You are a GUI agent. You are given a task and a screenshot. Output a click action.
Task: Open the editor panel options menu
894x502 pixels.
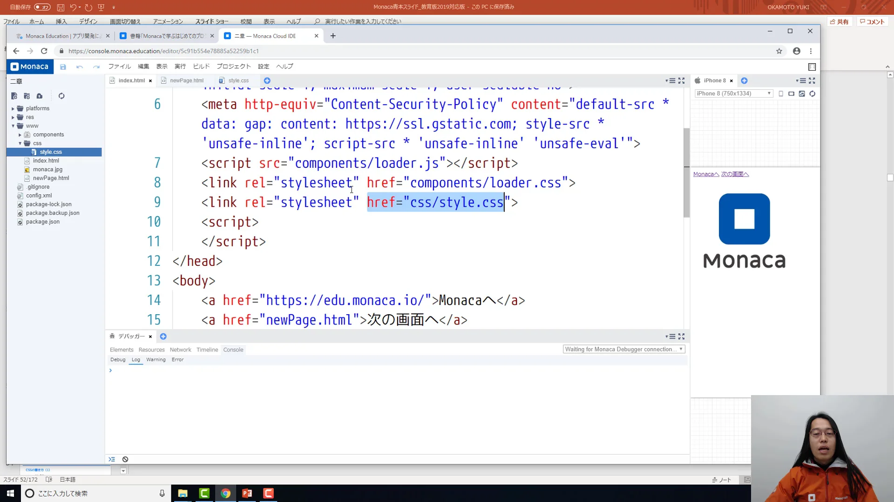(x=670, y=80)
